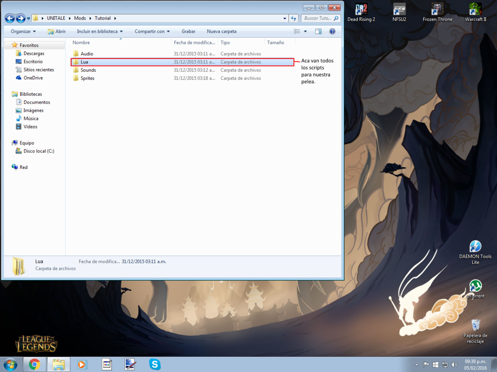Image resolution: width=497 pixels, height=372 pixels.
Task: Open the Compartir con menu
Action: coord(152,31)
